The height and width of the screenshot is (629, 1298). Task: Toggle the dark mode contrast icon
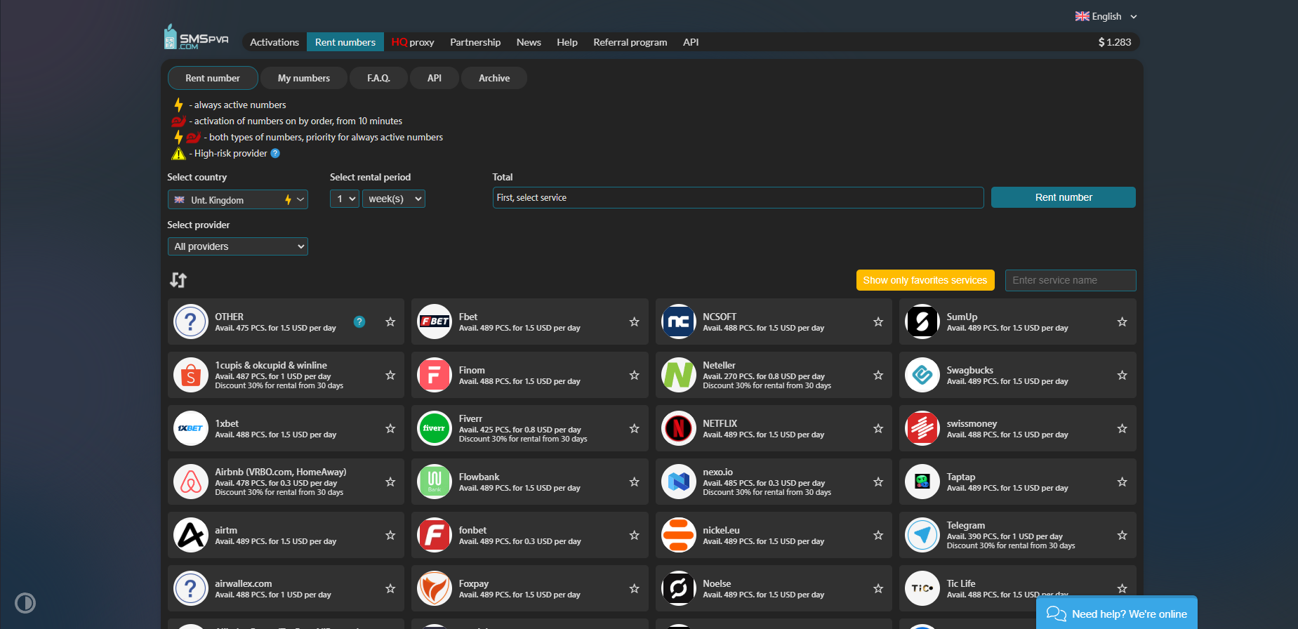[x=25, y=603]
